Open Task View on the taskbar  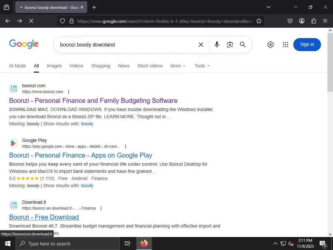click(x=127, y=243)
